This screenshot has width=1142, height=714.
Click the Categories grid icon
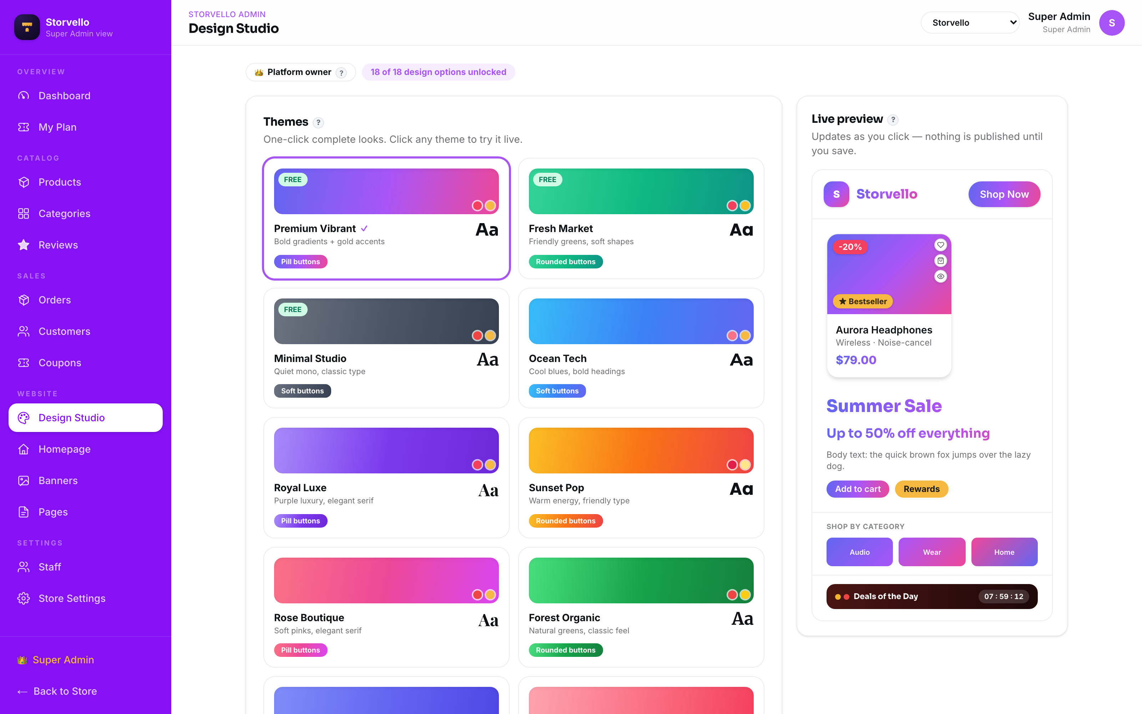pos(24,213)
